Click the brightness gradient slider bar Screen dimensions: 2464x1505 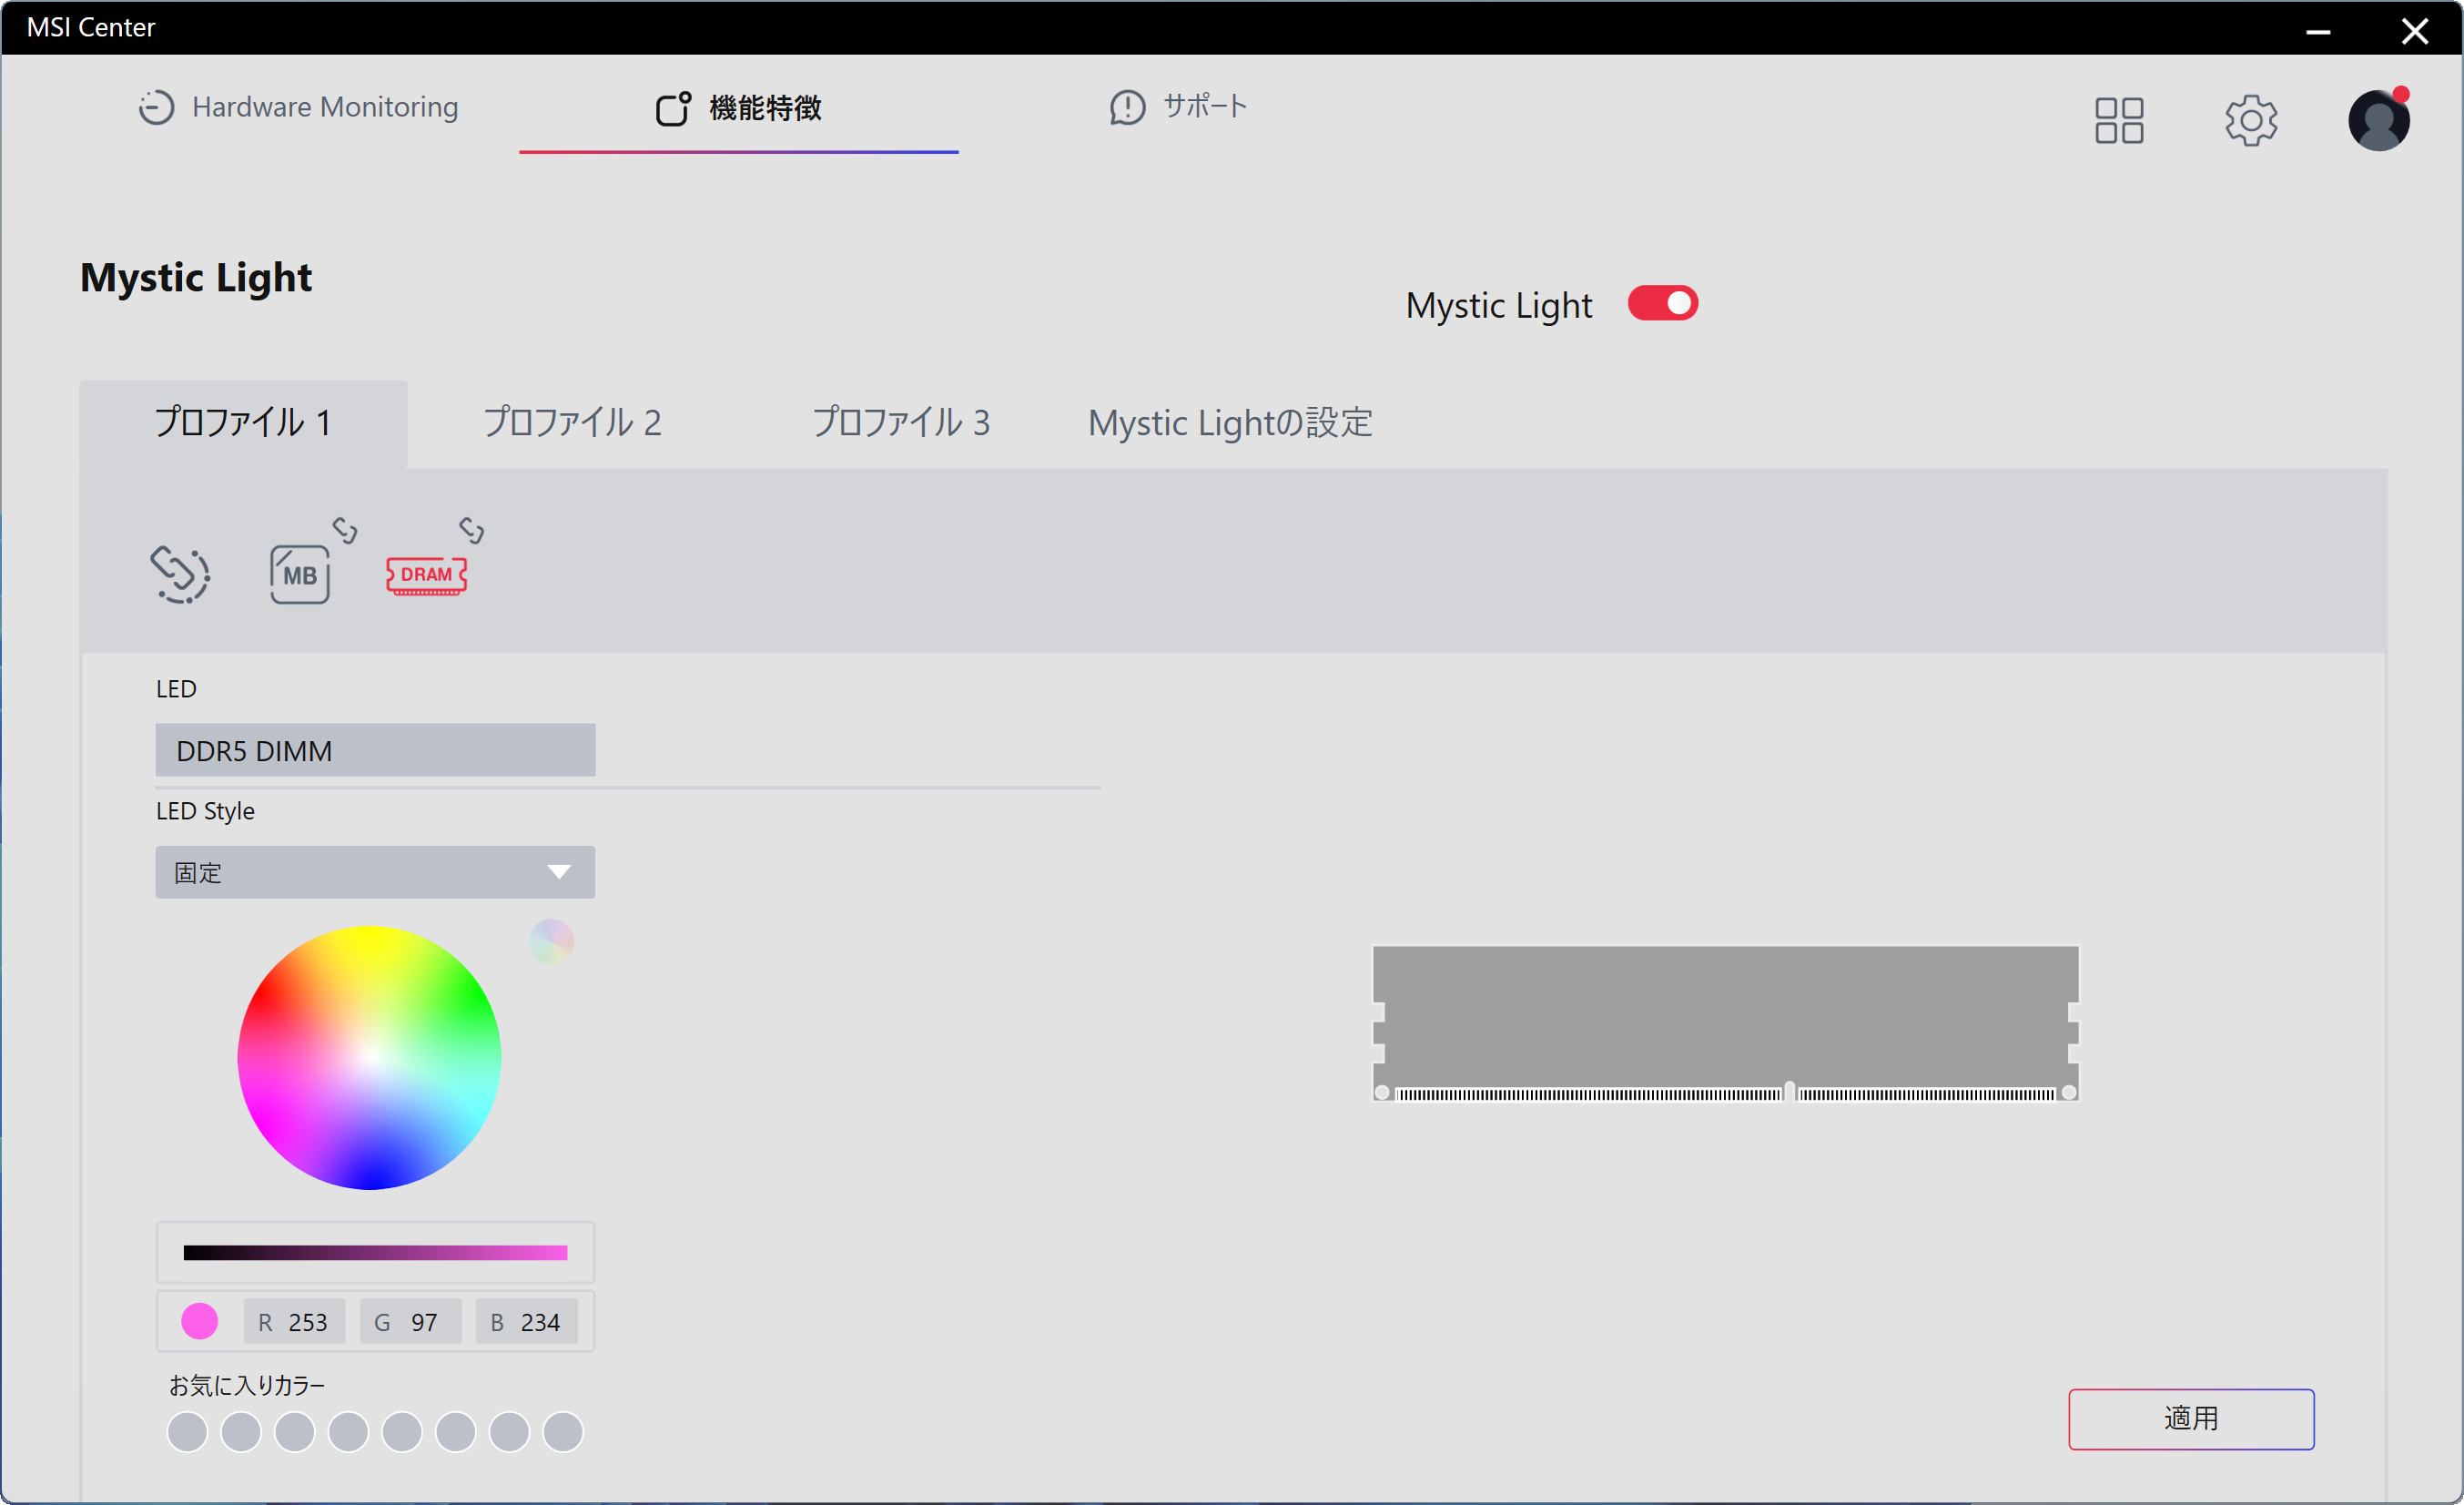375,1253
